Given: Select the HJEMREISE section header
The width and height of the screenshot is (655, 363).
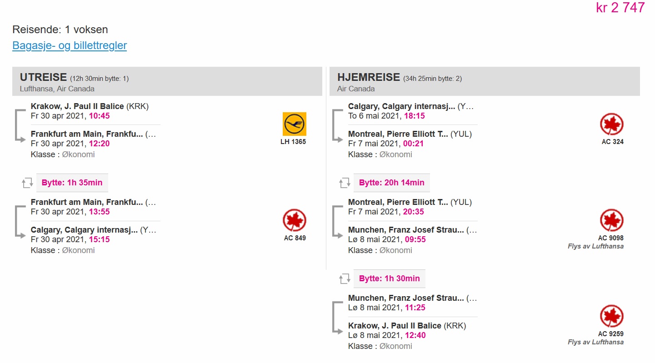Looking at the screenshot, I should [x=485, y=81].
